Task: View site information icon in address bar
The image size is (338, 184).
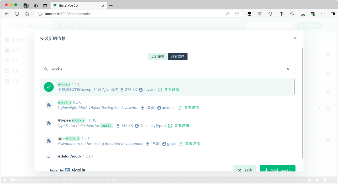Action: 40,14
